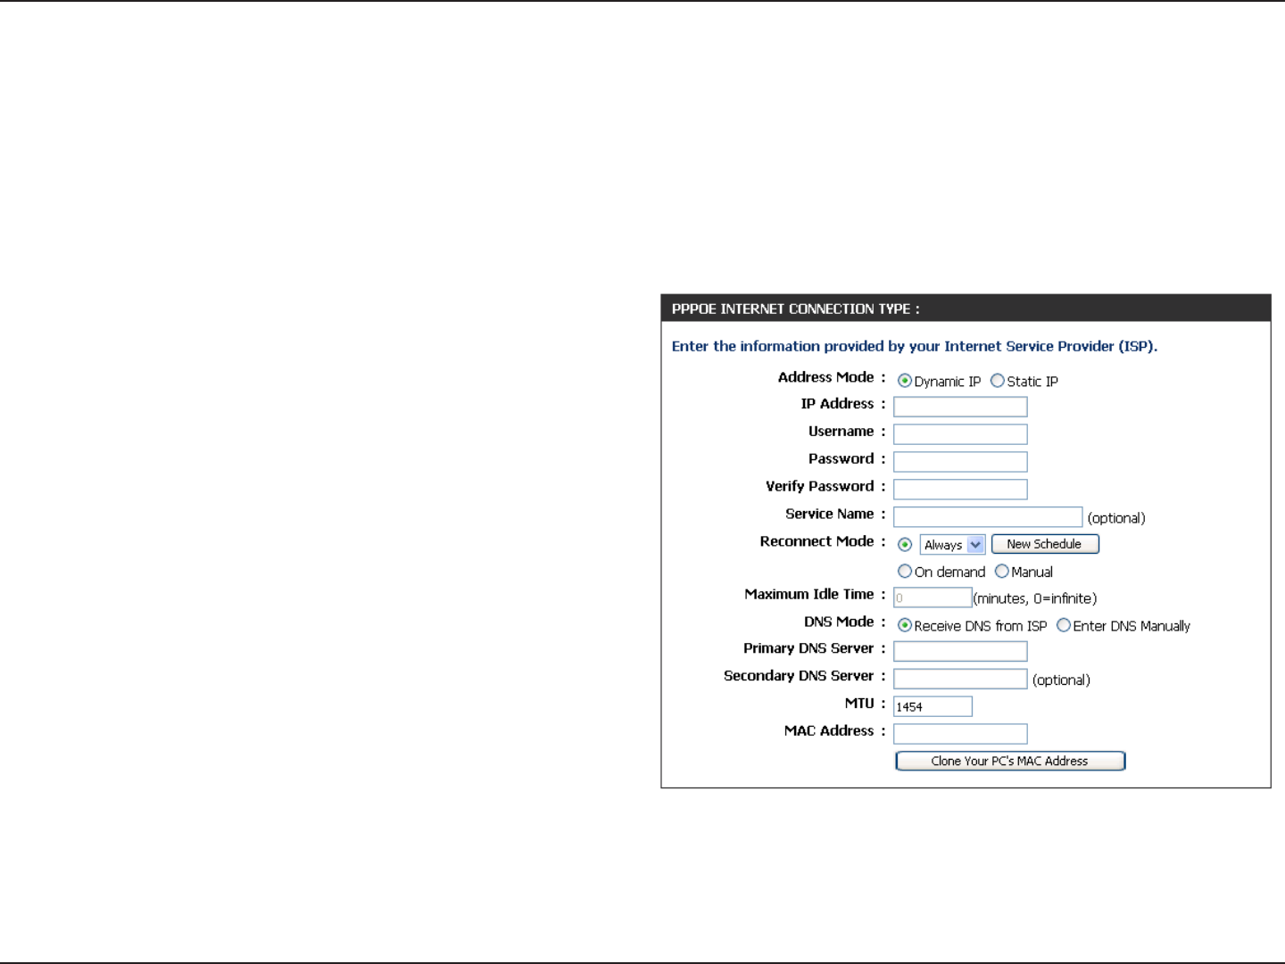Click the Service Name input field
1285x964 pixels.
tap(988, 517)
